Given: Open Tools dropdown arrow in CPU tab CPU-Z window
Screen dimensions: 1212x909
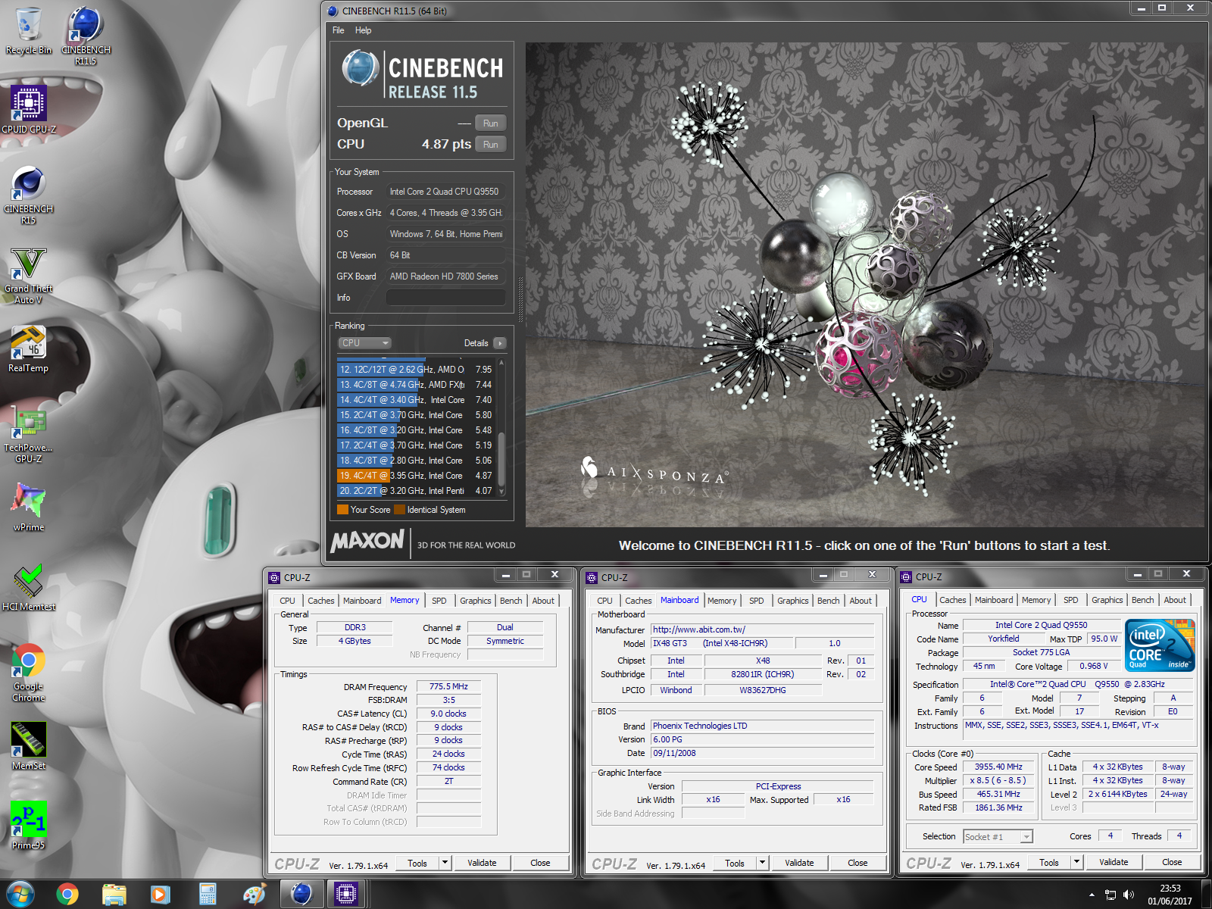Looking at the screenshot, I should 1077,862.
